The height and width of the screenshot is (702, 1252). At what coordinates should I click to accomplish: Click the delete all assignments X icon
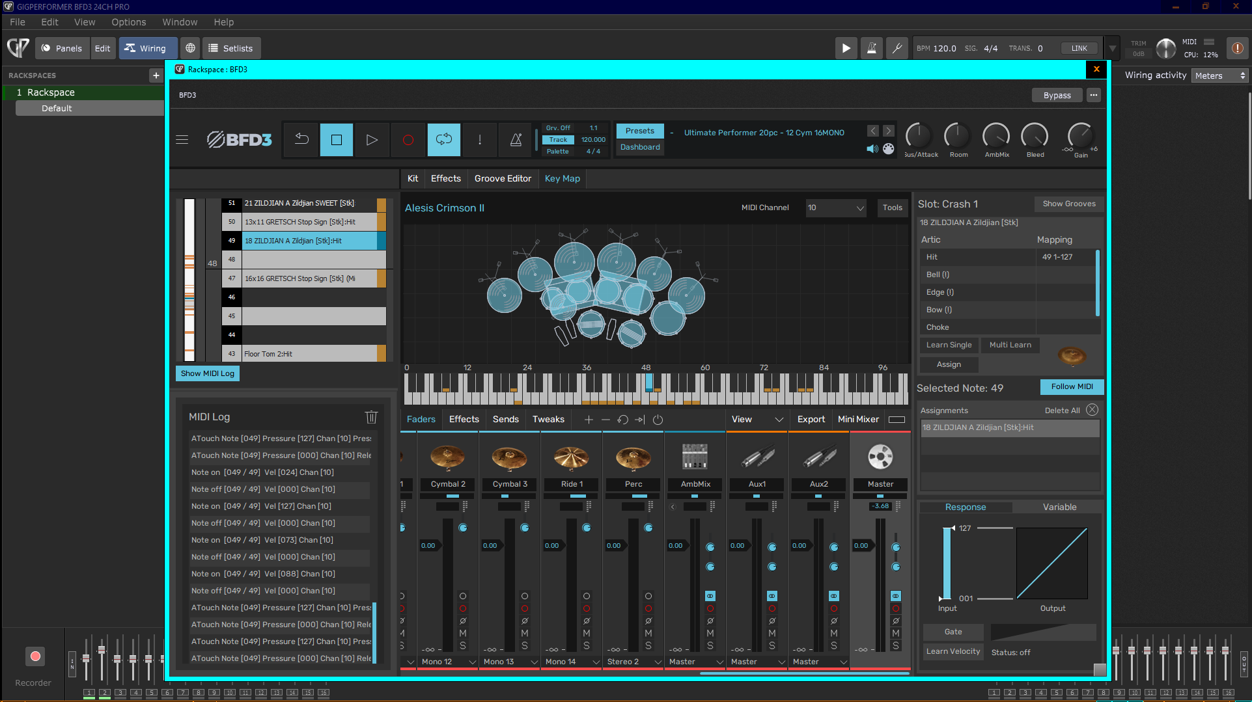click(1092, 410)
